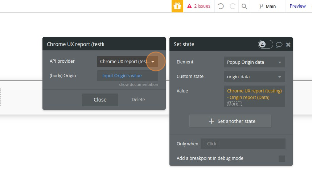
Task: Click More... in the Value expression
Action: 234,104
